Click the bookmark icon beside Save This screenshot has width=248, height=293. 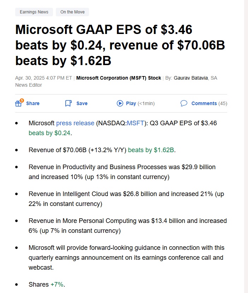[x=68, y=103]
